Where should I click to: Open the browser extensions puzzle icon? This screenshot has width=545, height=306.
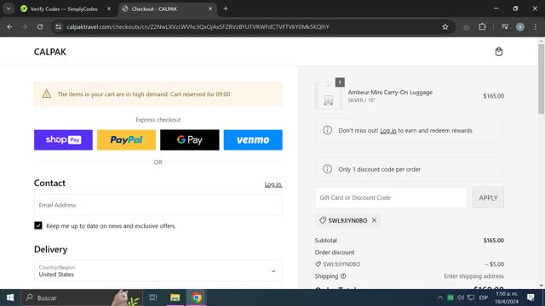click(482, 26)
